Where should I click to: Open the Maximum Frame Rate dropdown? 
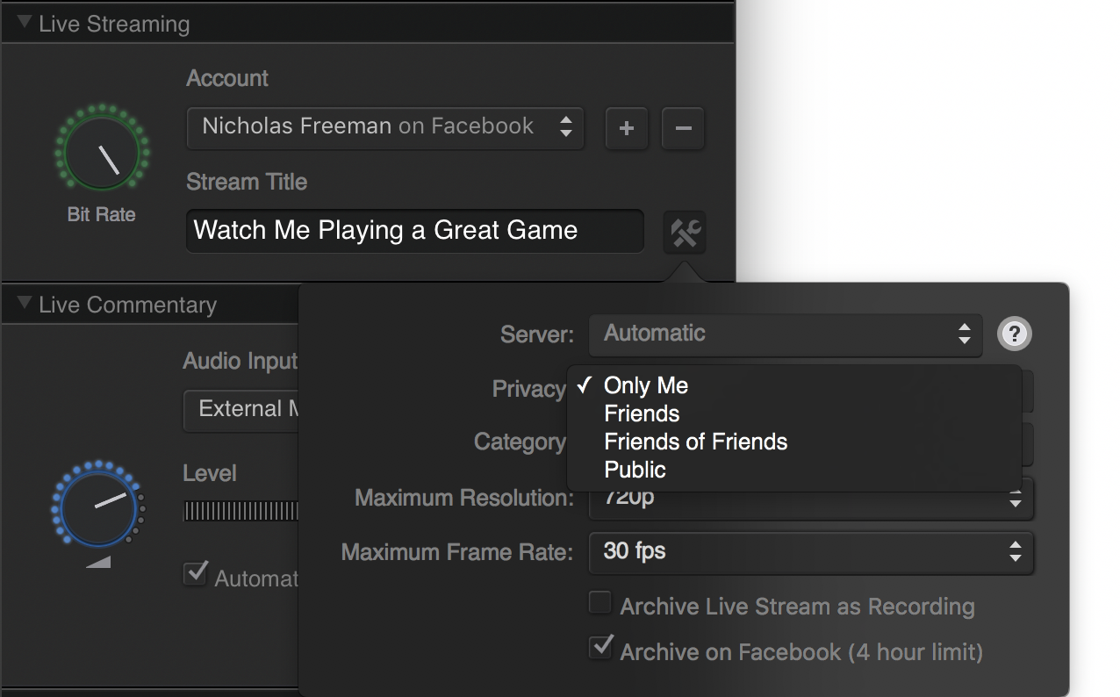click(x=809, y=553)
